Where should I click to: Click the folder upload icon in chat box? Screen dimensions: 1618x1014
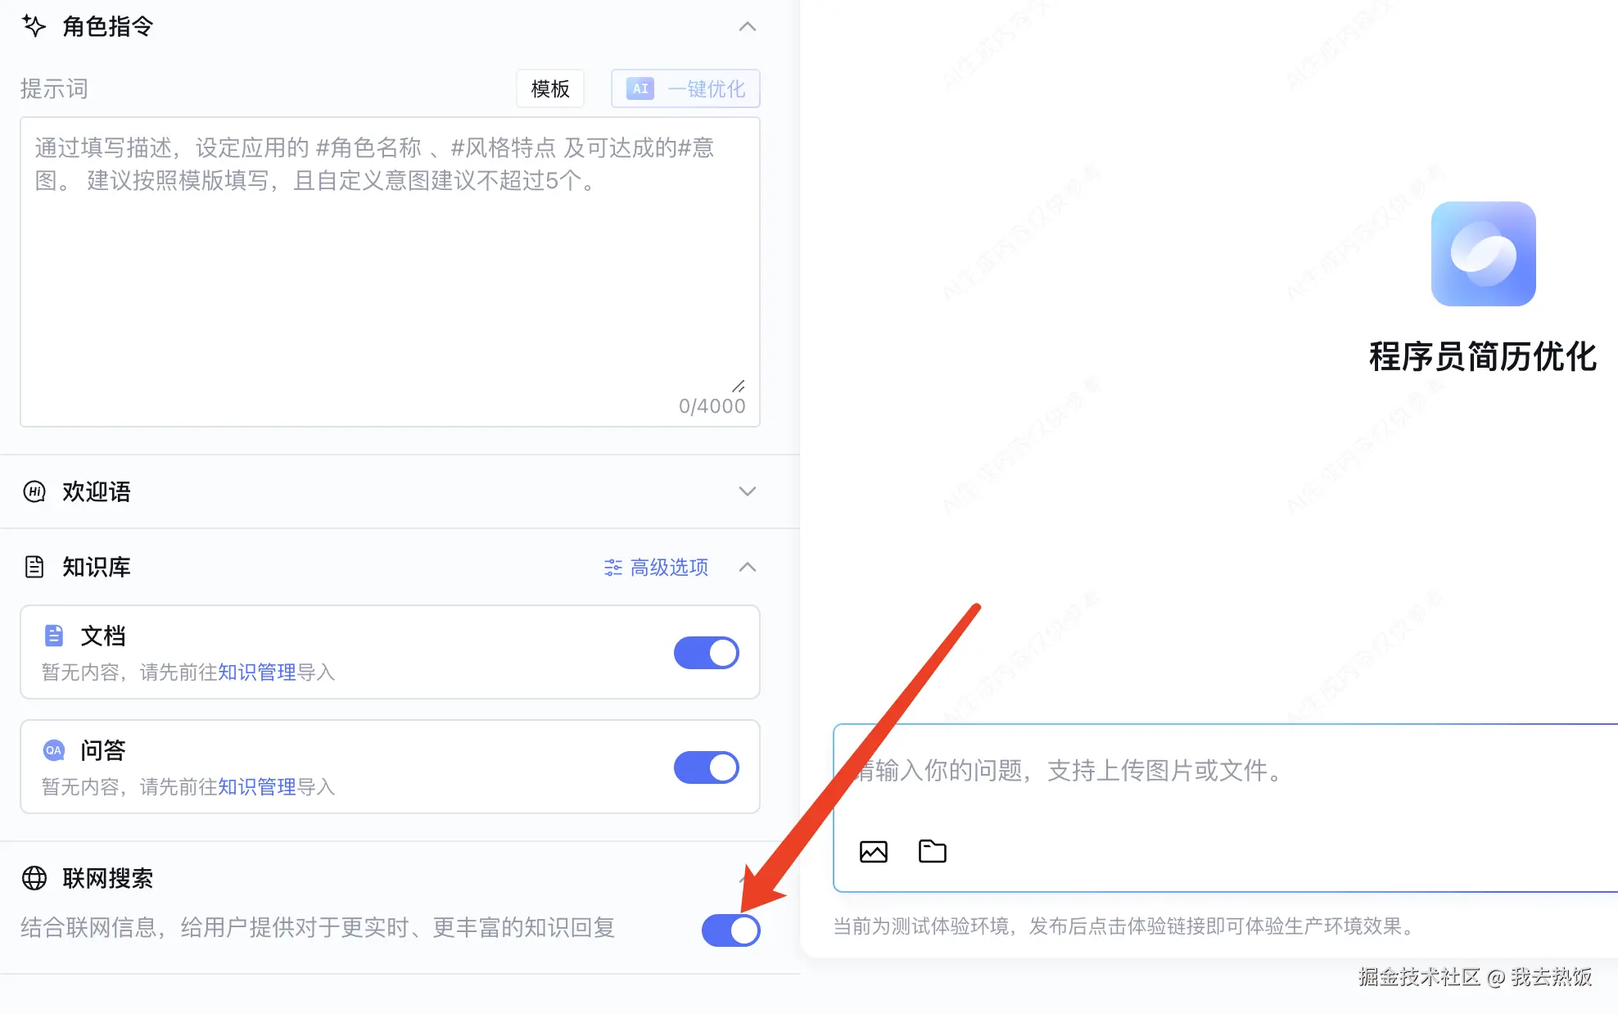tap(932, 852)
